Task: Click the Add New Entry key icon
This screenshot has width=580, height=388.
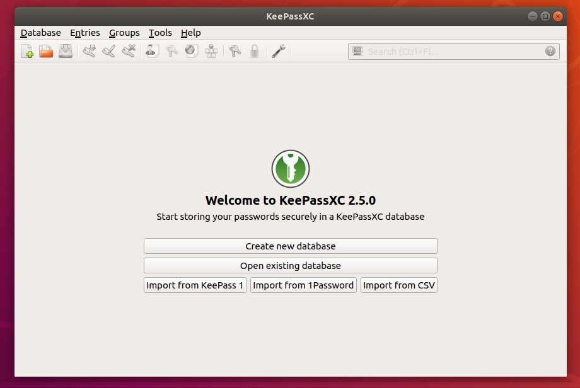Action: [89, 51]
